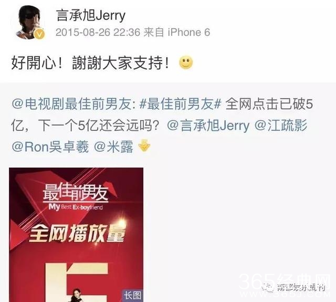The image size is (336, 302).
Task: Click the 全网播放量 title in the poster
Action: click(x=77, y=234)
